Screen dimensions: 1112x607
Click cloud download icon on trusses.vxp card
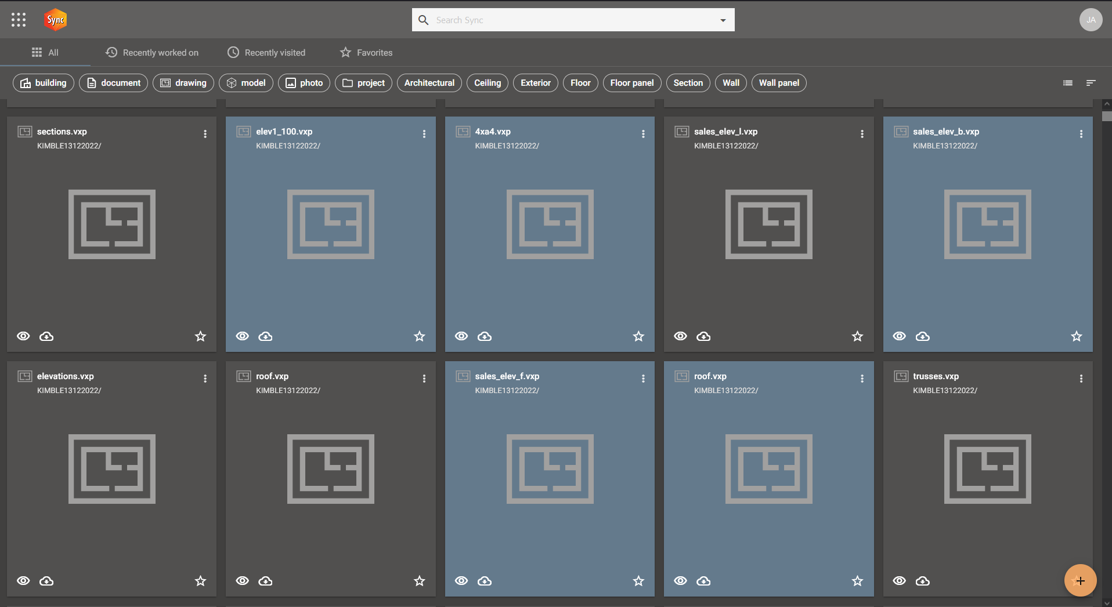click(922, 581)
